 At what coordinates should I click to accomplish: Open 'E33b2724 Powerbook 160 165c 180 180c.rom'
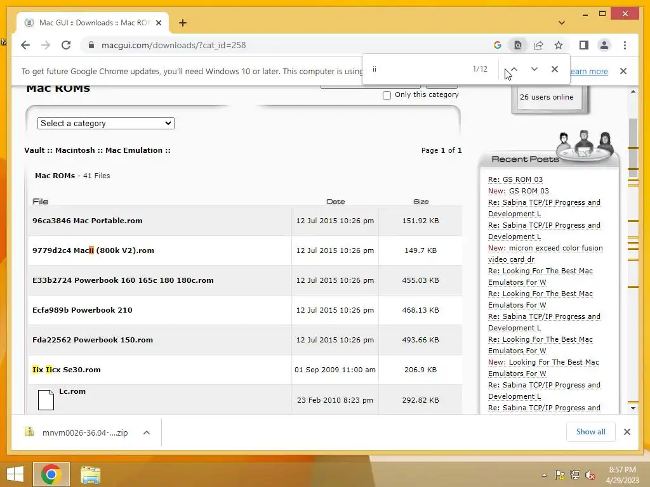pos(123,280)
